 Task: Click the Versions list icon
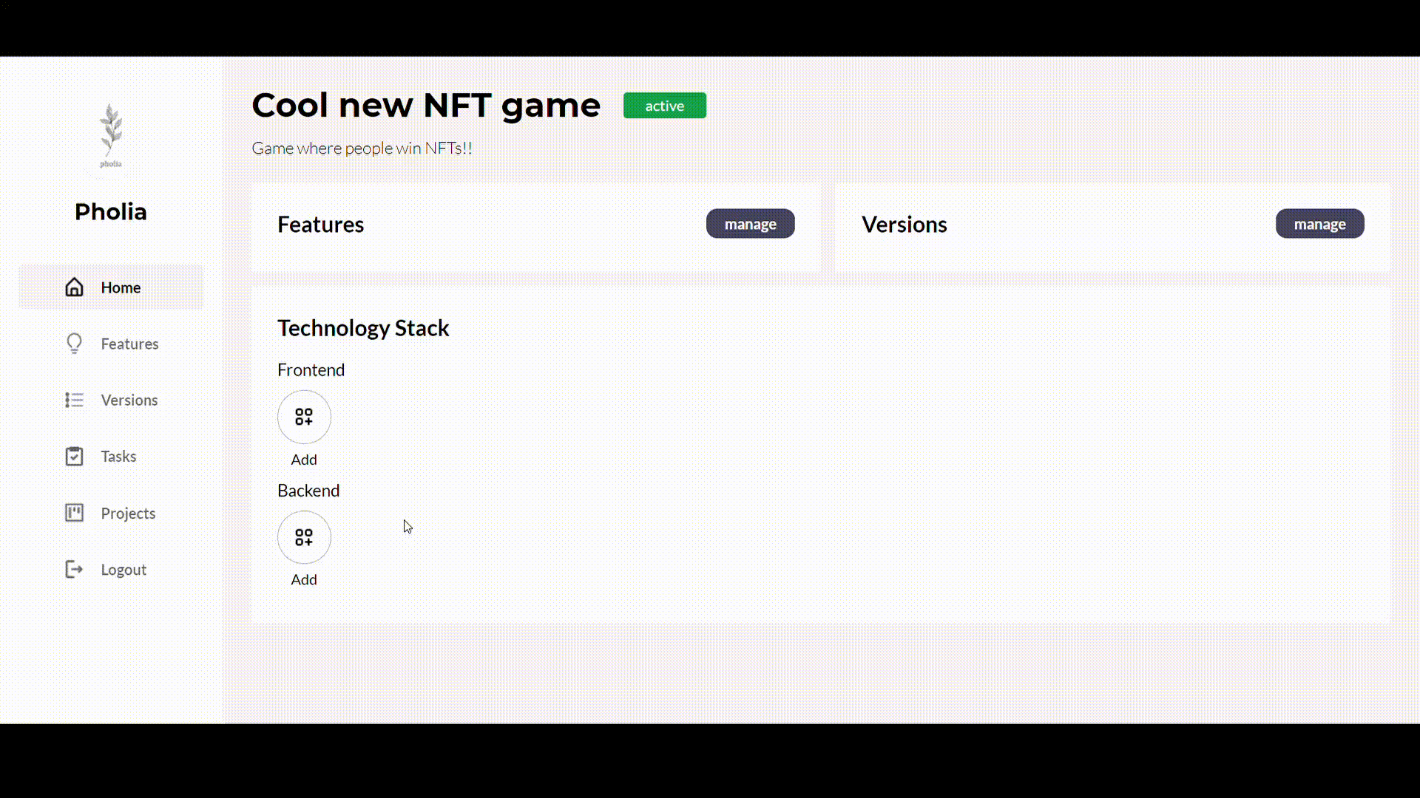[74, 400]
